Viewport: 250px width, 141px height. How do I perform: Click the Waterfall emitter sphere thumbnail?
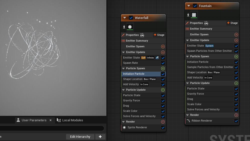[x=130, y=27]
